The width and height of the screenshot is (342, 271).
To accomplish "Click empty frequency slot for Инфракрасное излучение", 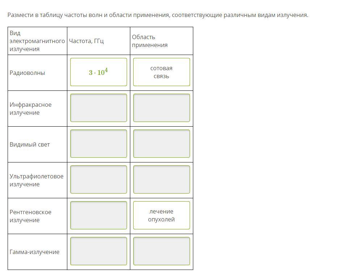I will (x=98, y=108).
